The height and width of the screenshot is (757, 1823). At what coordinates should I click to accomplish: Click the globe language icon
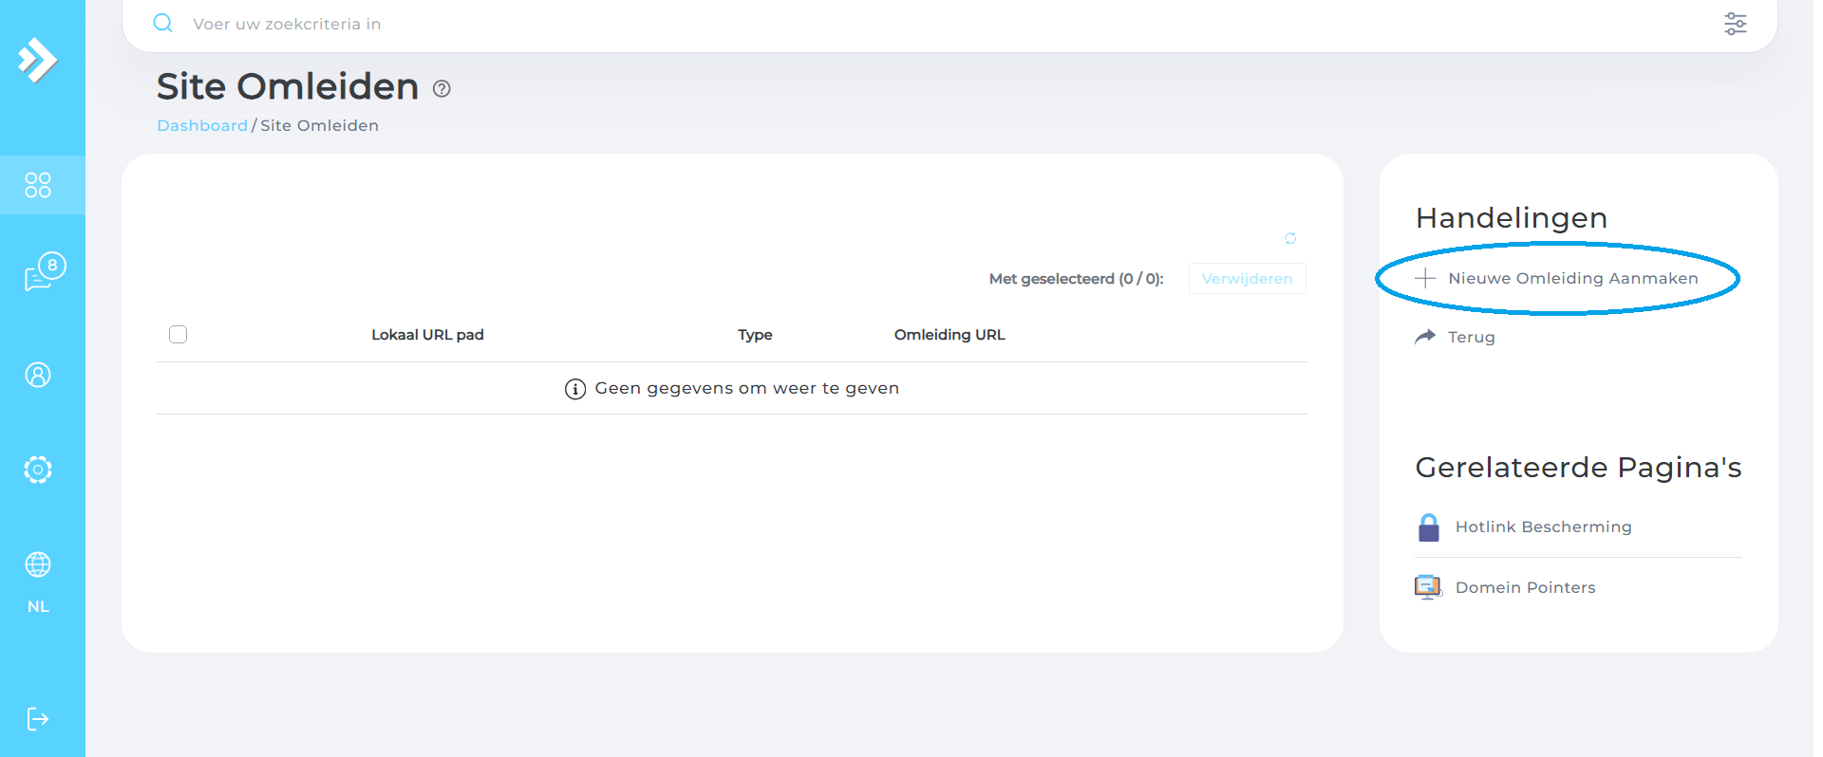[38, 564]
